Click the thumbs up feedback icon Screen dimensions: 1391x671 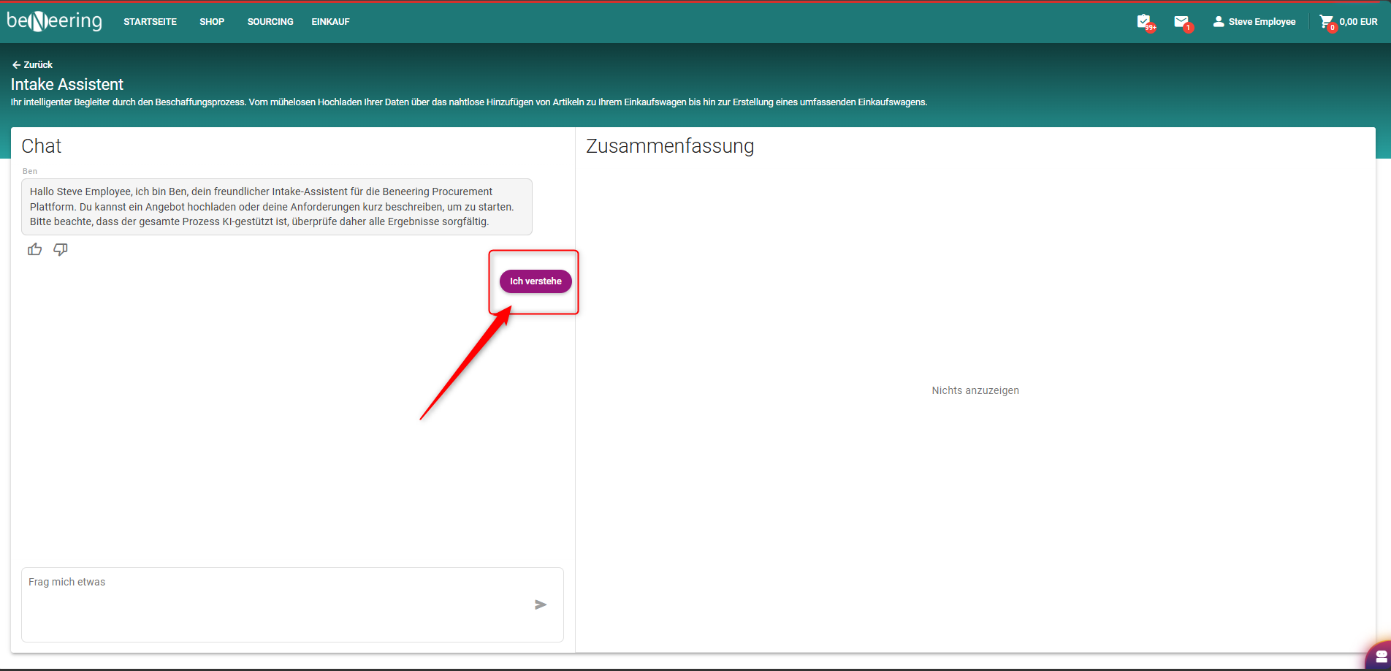[34, 249]
